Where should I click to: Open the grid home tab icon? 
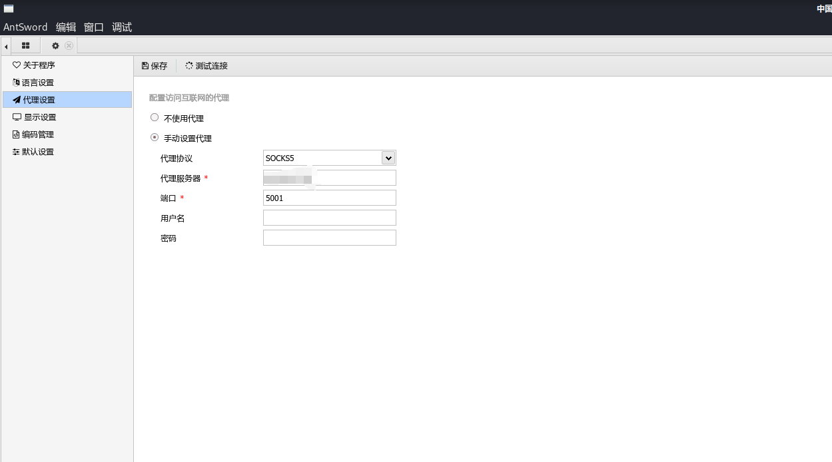pyautogui.click(x=26, y=45)
